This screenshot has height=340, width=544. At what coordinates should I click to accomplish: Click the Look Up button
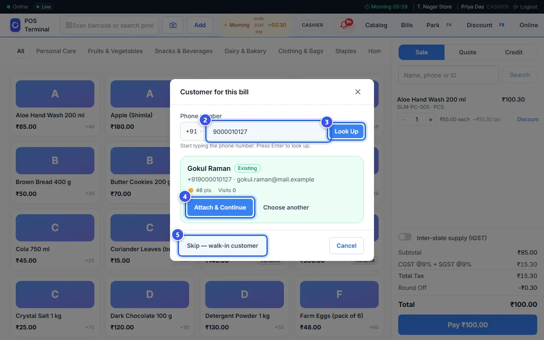[x=346, y=131]
